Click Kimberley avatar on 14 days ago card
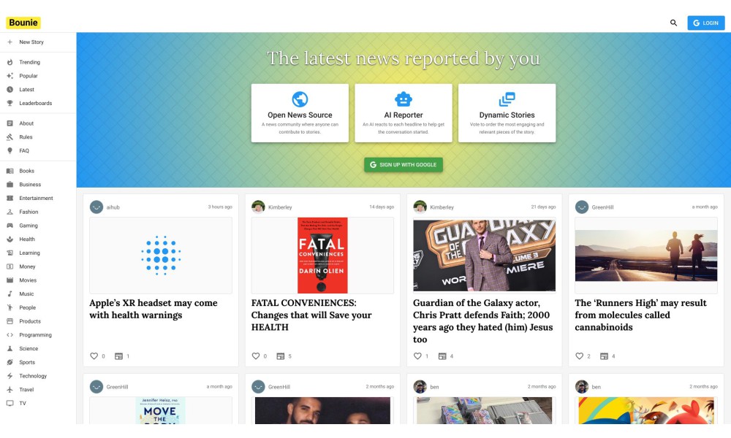Viewport: 731px width, 438px height. click(258, 207)
